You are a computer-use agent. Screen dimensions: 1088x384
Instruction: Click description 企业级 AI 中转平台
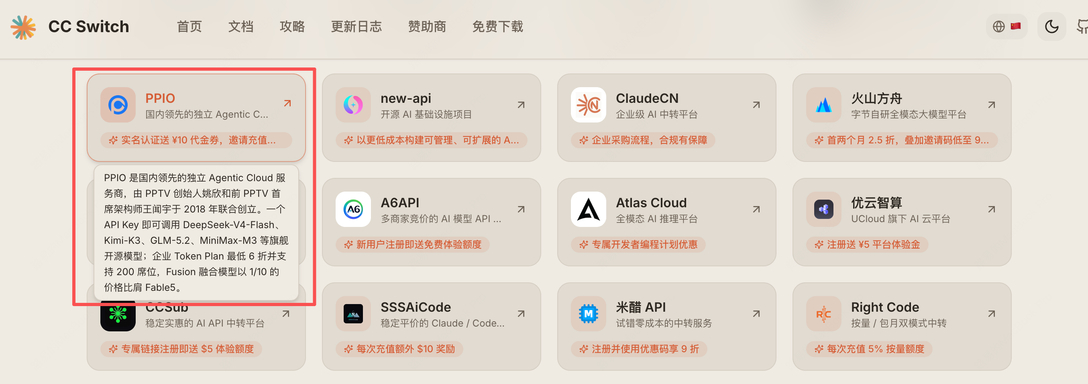657,114
